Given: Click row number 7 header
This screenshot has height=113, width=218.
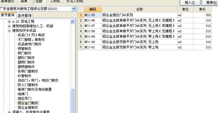Looking at the screenshot, I should click(81, 47).
